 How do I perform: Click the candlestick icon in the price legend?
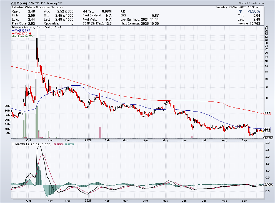point(13,28)
